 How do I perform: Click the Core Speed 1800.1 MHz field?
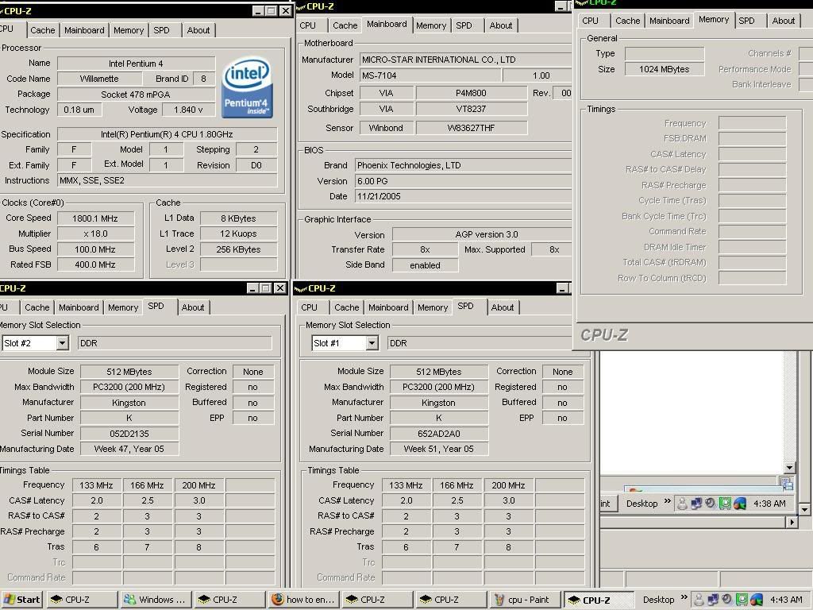(94, 218)
